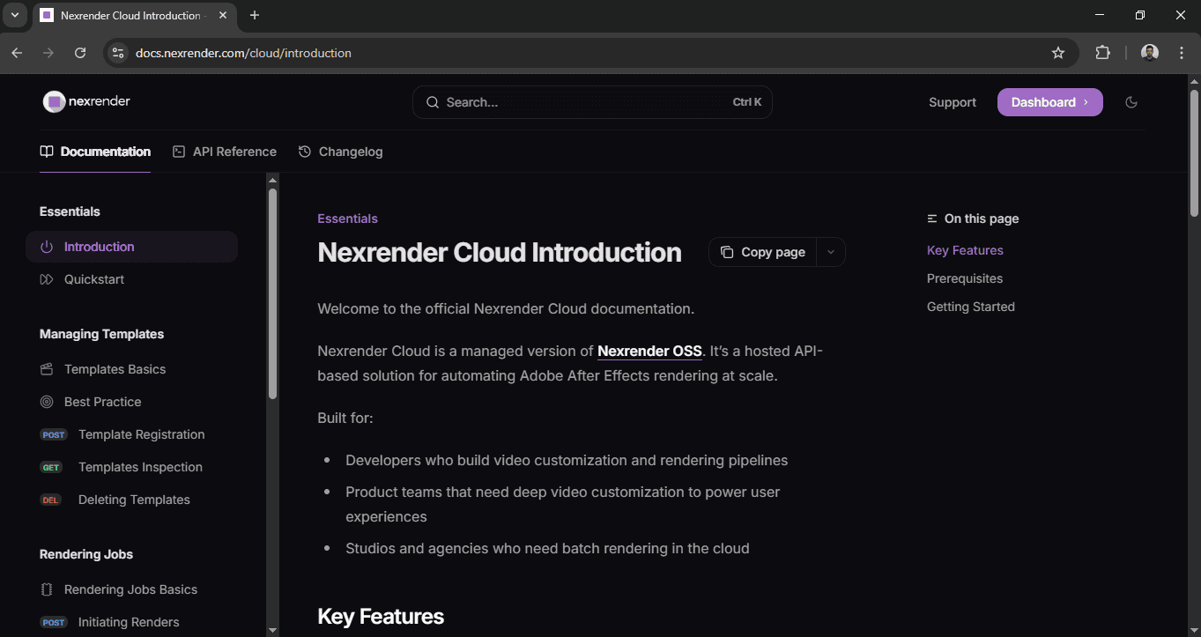Open the browser tab search chevron
Screen dimensions: 1201x637
pyautogui.click(x=13, y=15)
